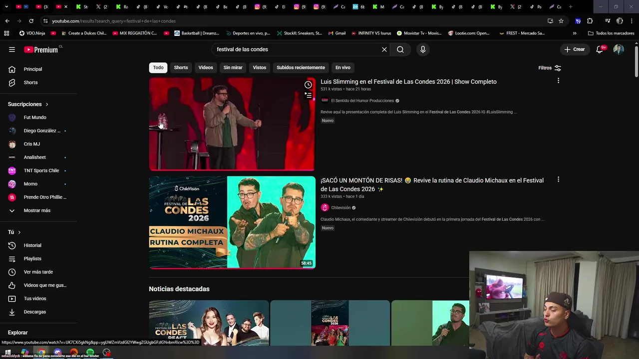The image size is (639, 359).
Task: Open options menu for Claudio Michaux video
Action: [x=558, y=179]
